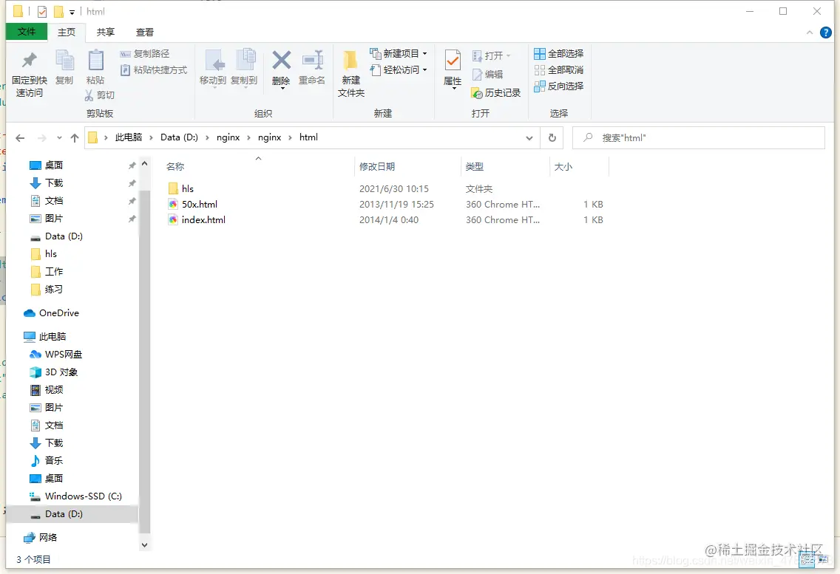Viewport: 840px width, 574px height.
Task: Open 3D Objects (3D 对象) in the sidebar
Action: pyautogui.click(x=61, y=372)
